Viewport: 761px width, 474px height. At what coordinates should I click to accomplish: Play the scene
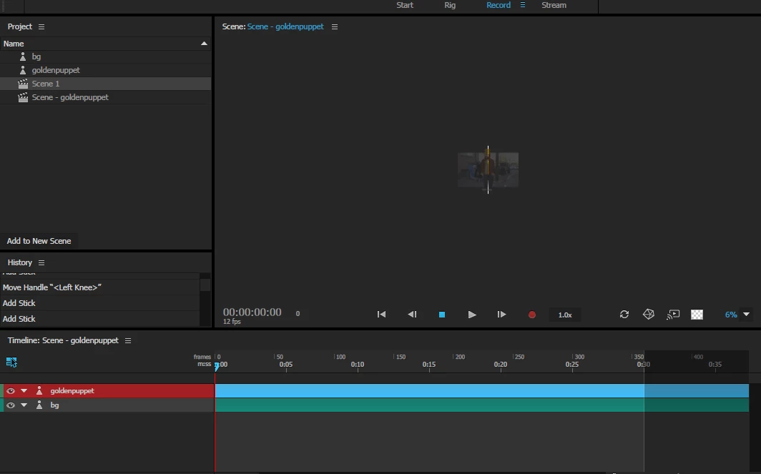[472, 315]
